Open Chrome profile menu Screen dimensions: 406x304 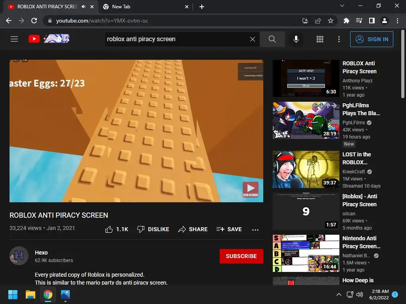pos(385,21)
